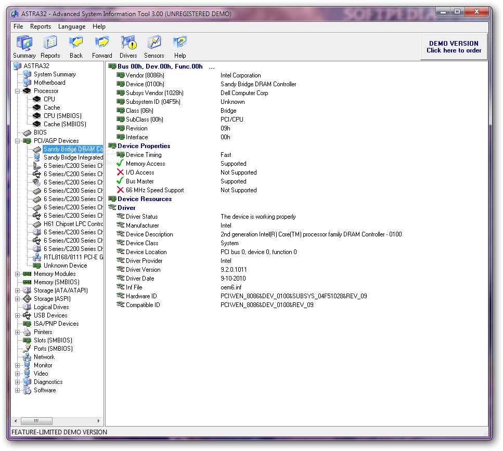Click the Driver Version value 9.2.0.1011
The width and height of the screenshot is (503, 451).
(x=234, y=270)
